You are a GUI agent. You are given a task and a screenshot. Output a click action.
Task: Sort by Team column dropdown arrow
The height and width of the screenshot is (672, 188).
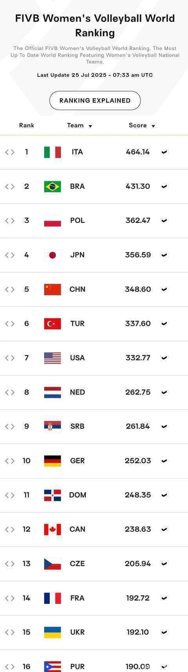90,126
